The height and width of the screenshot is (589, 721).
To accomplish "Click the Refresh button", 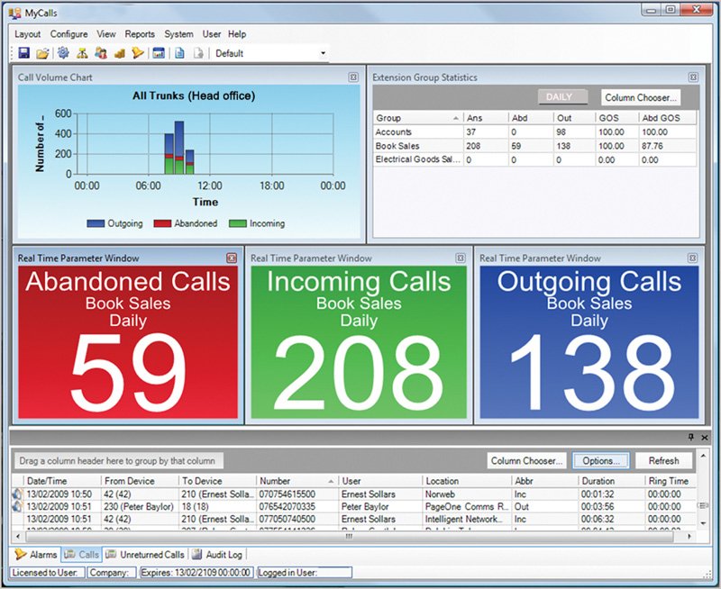I will (663, 461).
